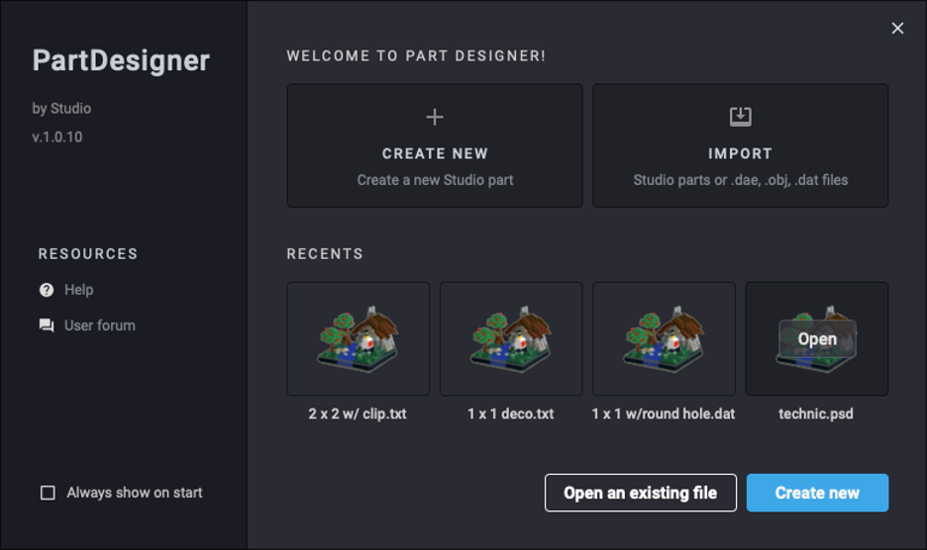Click 'Create a new Studio part' description

coord(435,180)
